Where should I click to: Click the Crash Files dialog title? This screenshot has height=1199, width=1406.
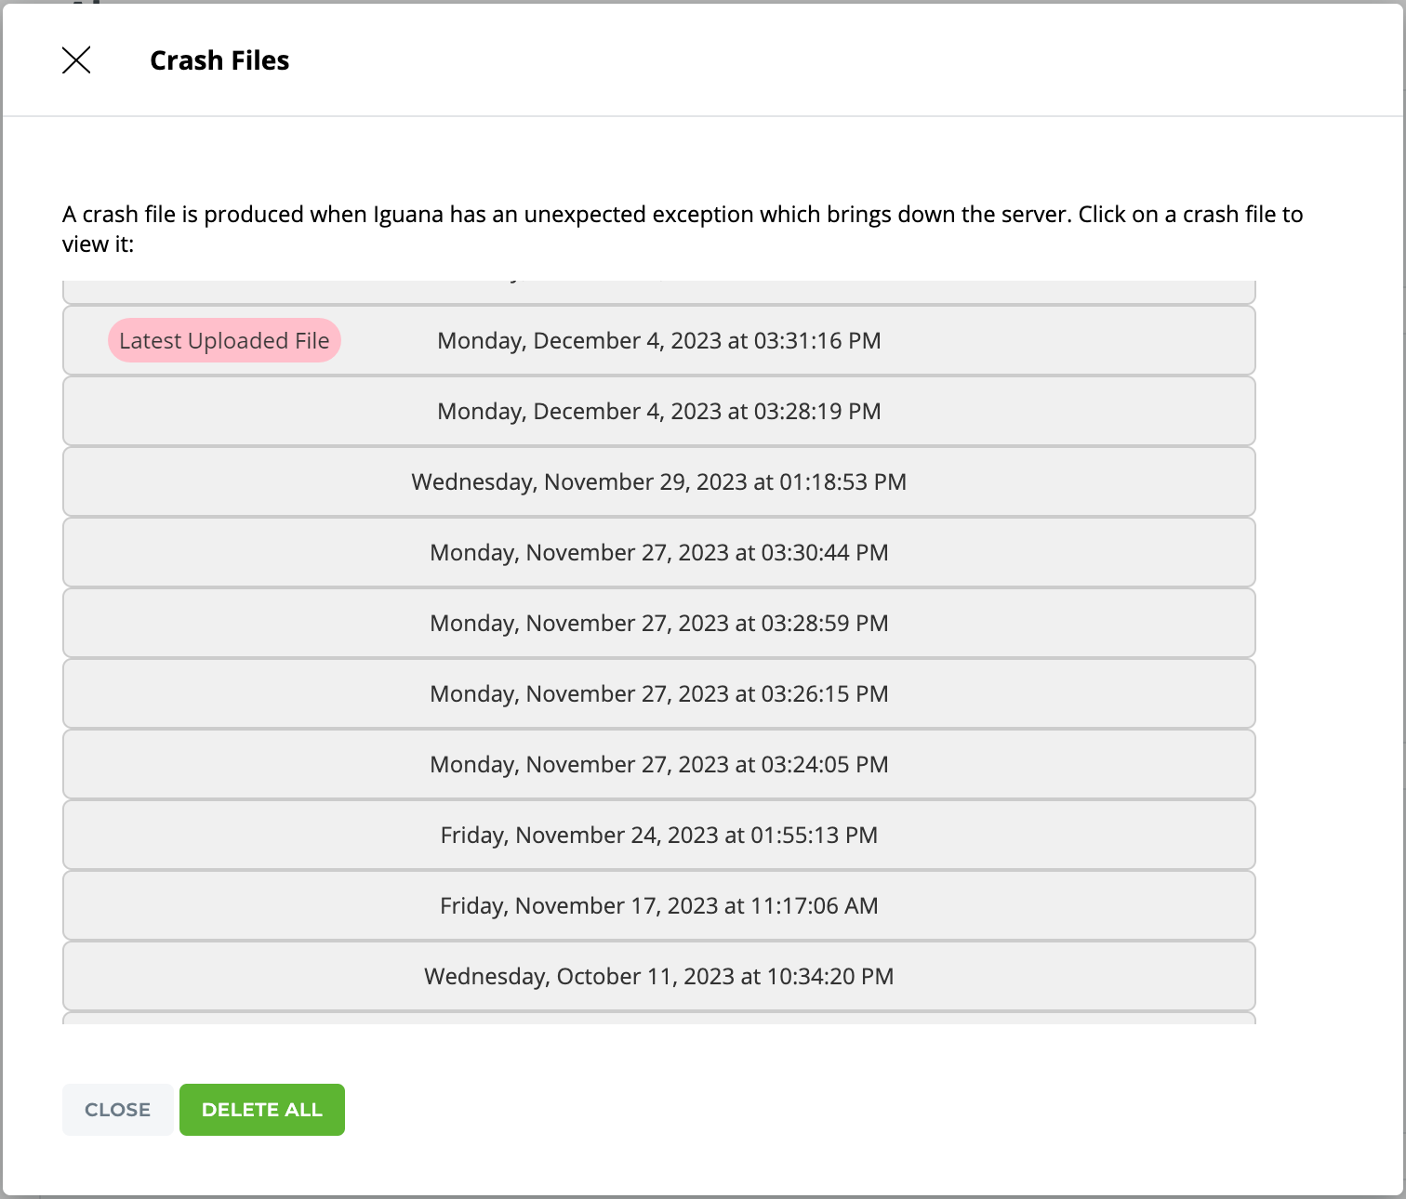coord(219,60)
